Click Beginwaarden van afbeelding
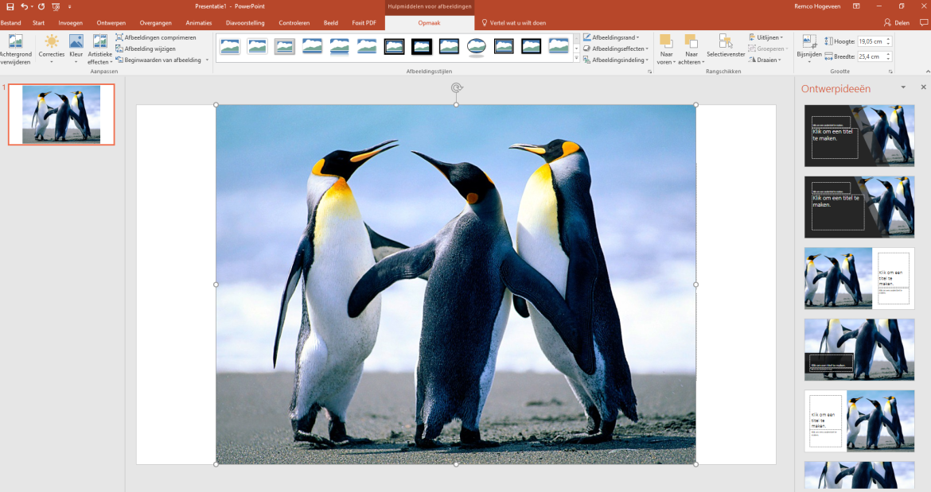931x492 pixels. point(158,60)
